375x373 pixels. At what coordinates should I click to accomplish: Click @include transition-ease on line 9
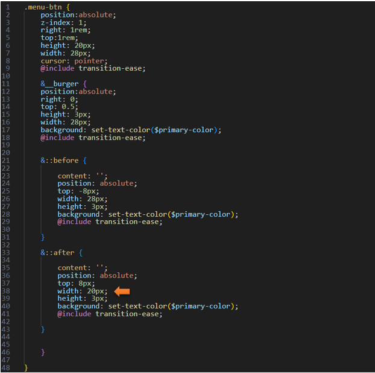point(93,68)
